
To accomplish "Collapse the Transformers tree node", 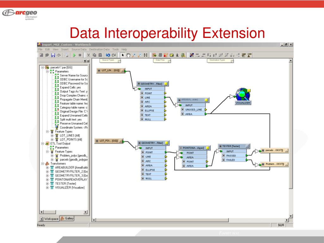I will [43, 164].
